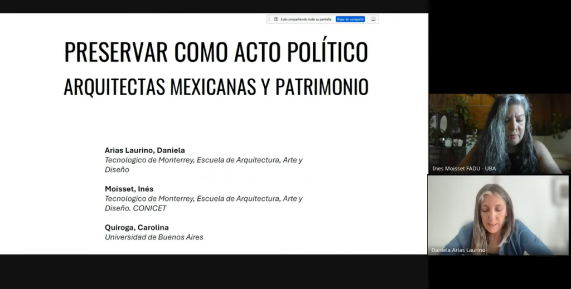Click the 'Ines Moisset FADU - UBA' name label
This screenshot has width=571, height=289.
(x=464, y=169)
